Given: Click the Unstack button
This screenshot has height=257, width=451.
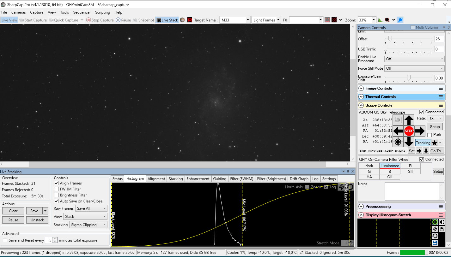Looking at the screenshot, I should (x=37, y=220).
